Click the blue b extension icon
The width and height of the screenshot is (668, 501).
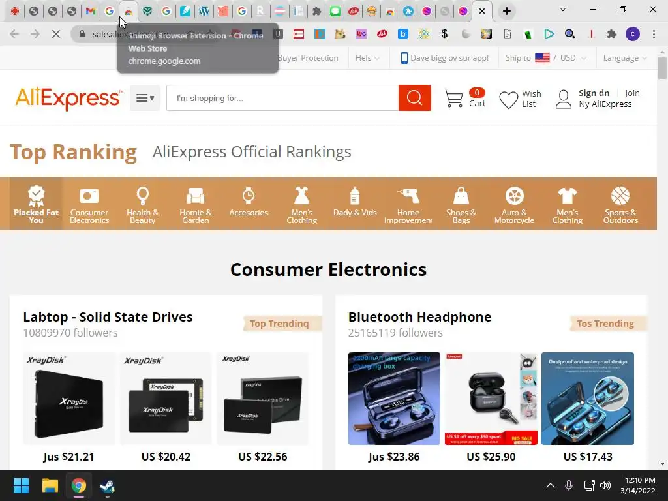point(403,34)
